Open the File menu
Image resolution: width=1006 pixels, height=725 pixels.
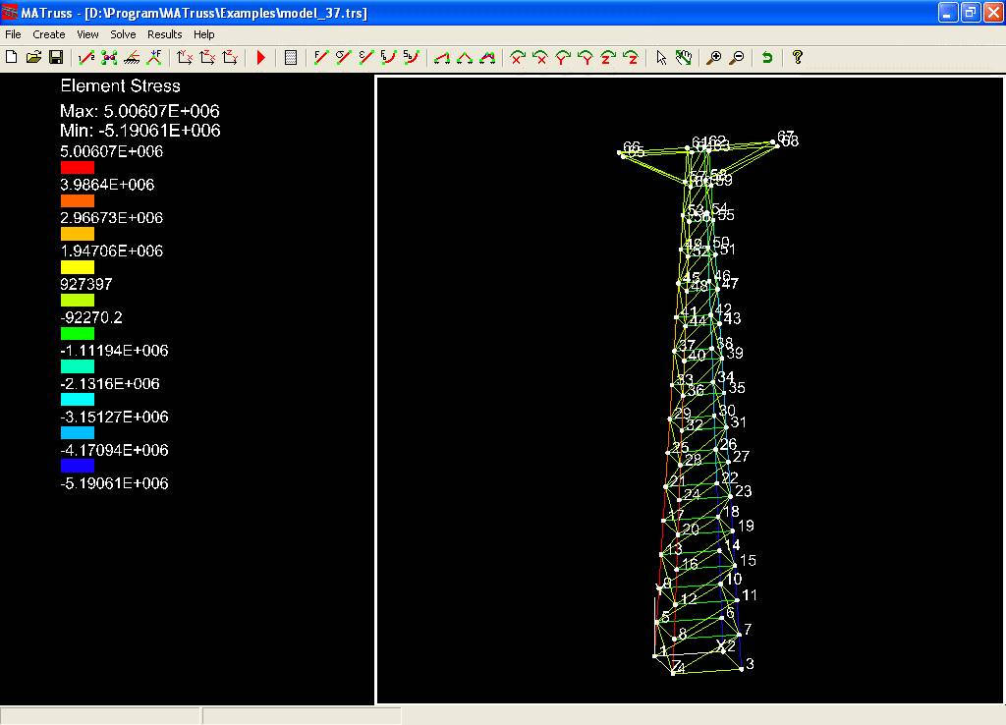13,34
